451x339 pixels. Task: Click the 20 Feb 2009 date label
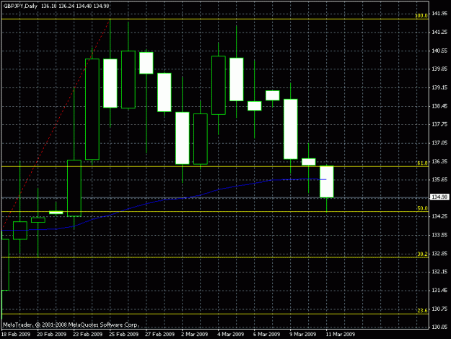[52, 335]
